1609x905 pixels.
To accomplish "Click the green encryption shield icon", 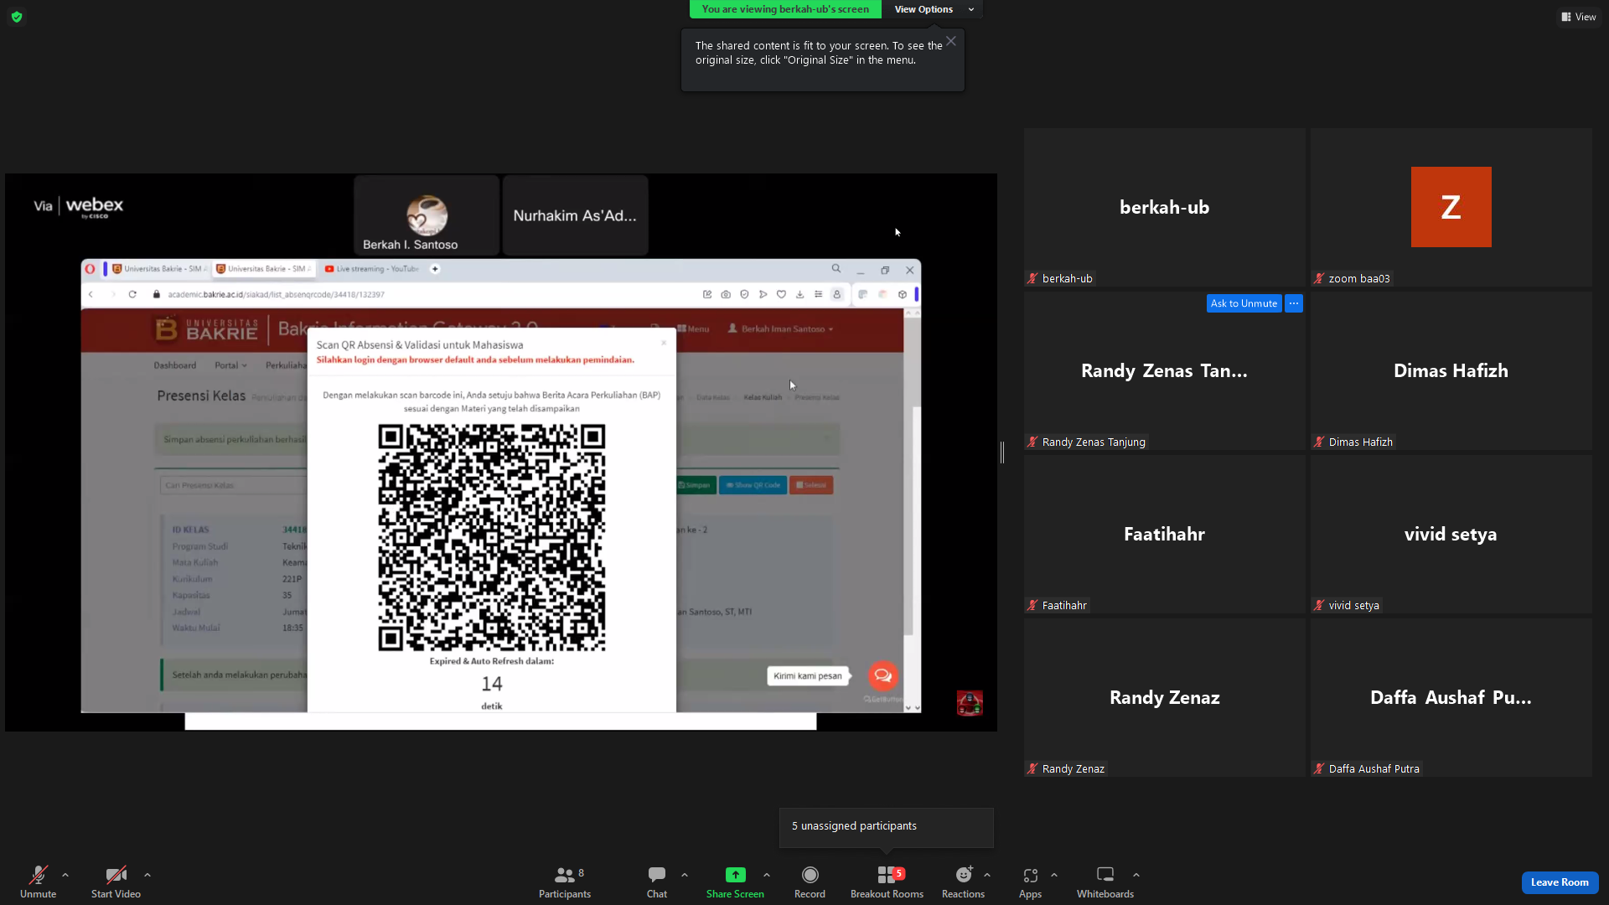I will pos(17,17).
